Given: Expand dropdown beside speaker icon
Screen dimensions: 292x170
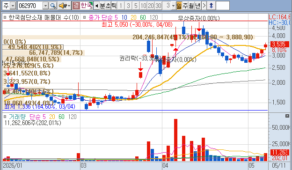Looking at the screenshot, I should pos(69,6).
